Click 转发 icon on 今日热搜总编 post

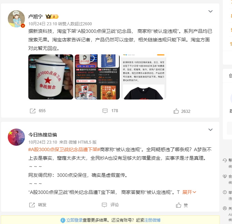(x=32, y=205)
